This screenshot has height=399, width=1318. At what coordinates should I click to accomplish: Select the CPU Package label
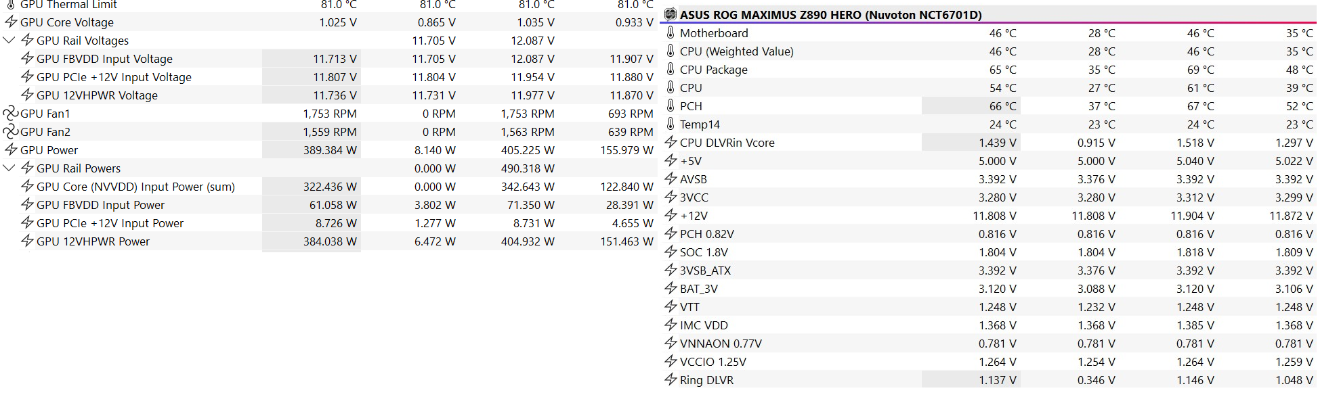click(x=714, y=70)
